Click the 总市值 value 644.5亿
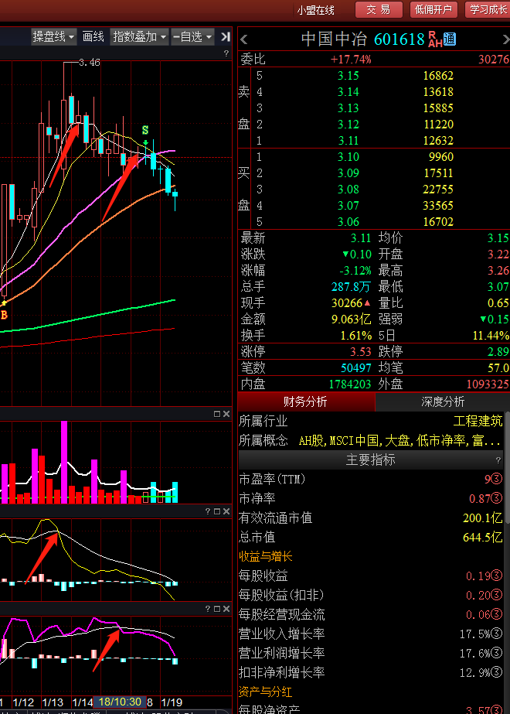 pyautogui.click(x=482, y=538)
